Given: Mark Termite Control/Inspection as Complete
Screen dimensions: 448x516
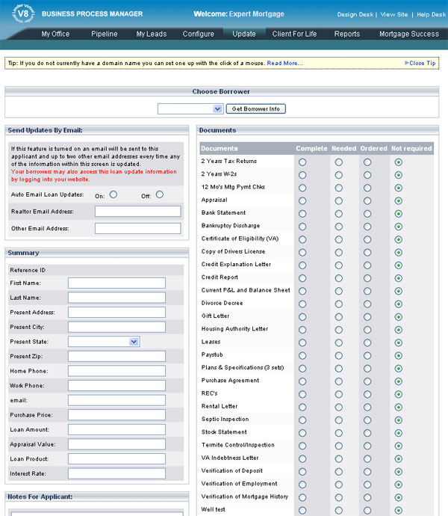Looking at the screenshot, I should 302,446.
